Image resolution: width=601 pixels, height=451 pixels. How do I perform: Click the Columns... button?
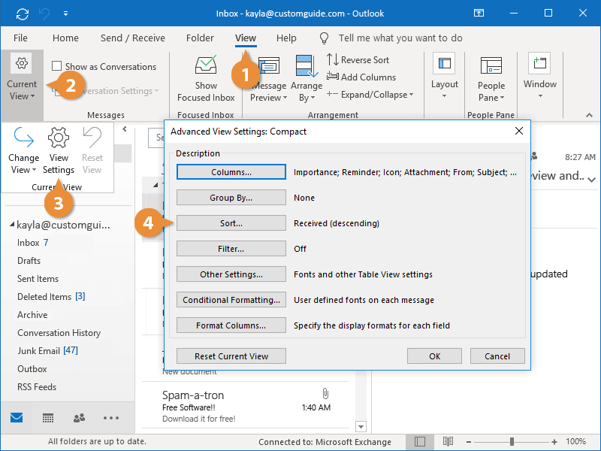click(x=231, y=172)
